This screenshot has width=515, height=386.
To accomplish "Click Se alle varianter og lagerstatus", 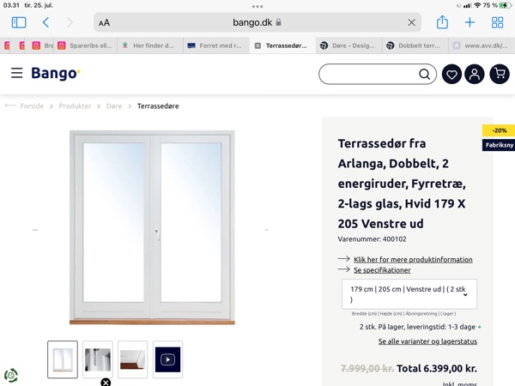I will tap(427, 341).
